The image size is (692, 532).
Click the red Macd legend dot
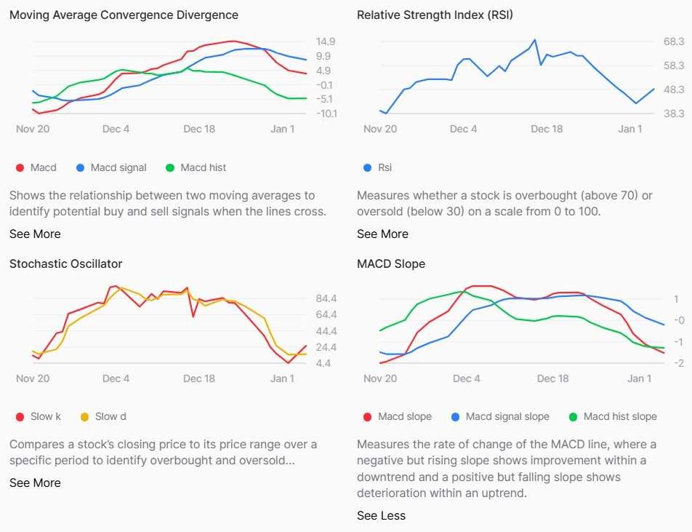click(x=20, y=168)
